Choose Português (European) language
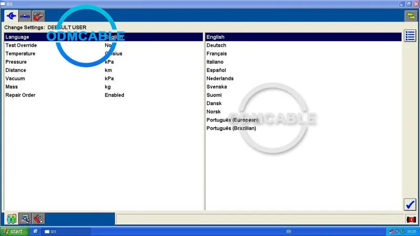420x236 pixels. pyautogui.click(x=303, y=120)
